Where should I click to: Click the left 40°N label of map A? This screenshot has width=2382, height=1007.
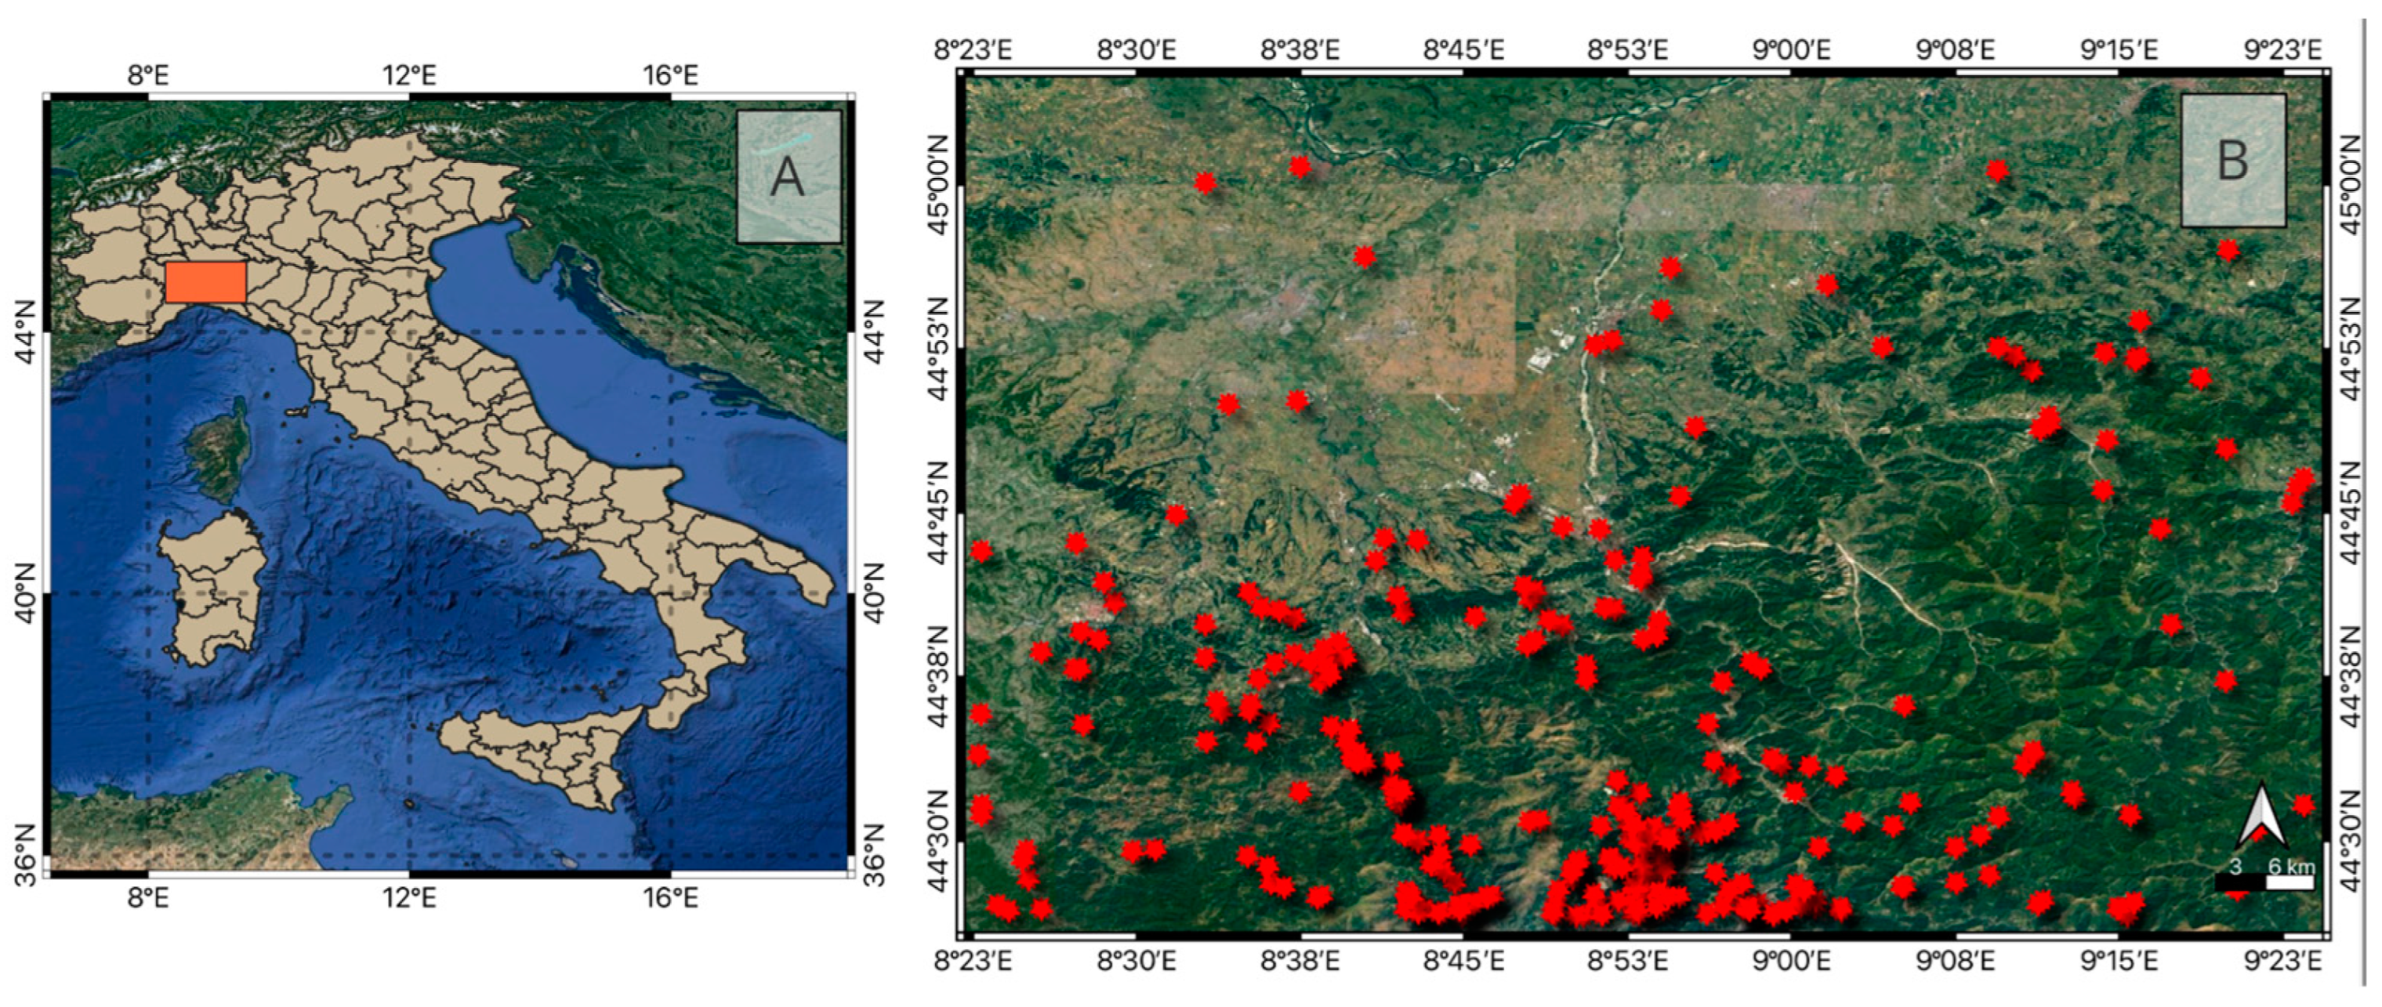(x=24, y=594)
